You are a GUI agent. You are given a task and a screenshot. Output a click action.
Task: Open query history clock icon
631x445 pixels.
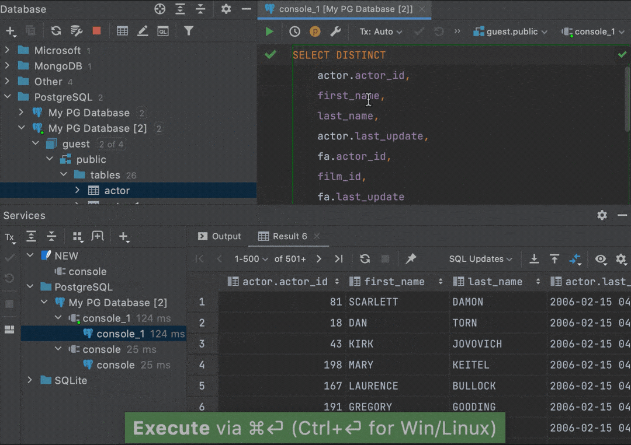tap(295, 31)
